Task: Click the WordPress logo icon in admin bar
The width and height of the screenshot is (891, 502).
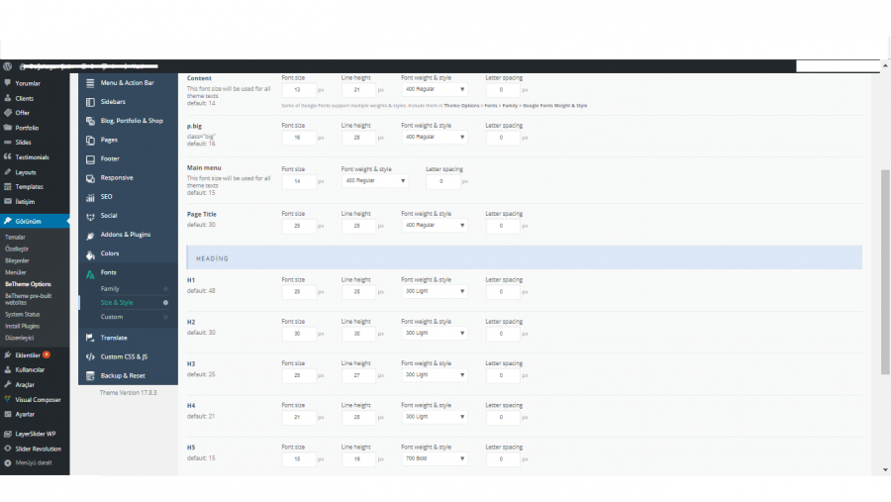Action: click(7, 66)
